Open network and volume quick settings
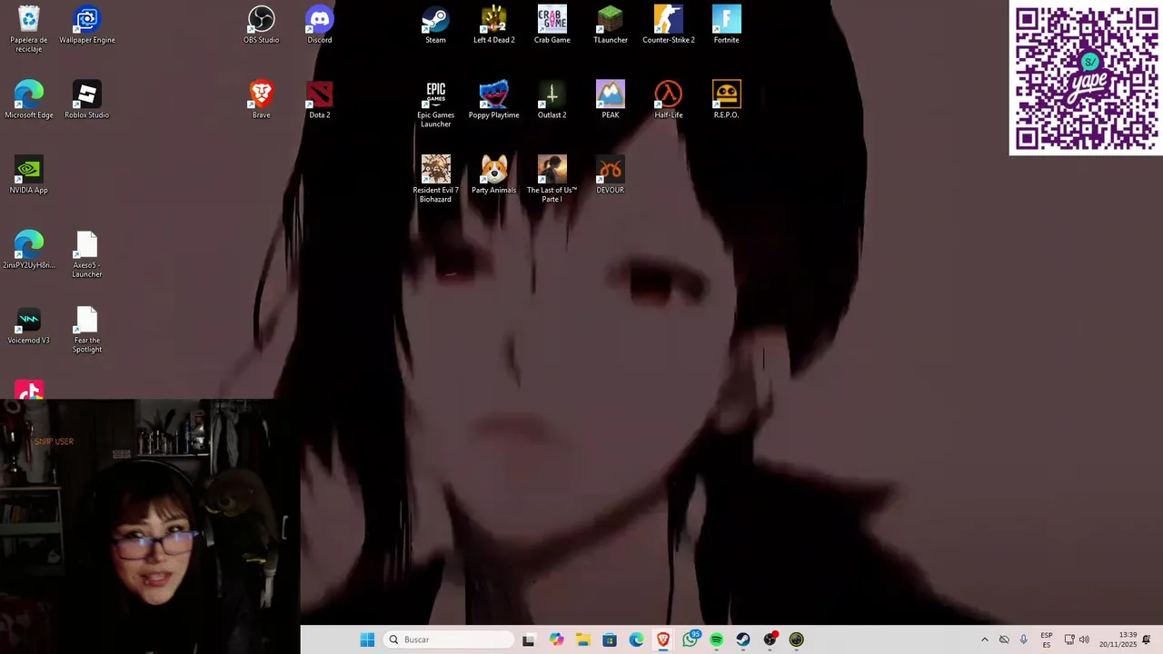This screenshot has height=654, width=1163. click(x=1077, y=639)
